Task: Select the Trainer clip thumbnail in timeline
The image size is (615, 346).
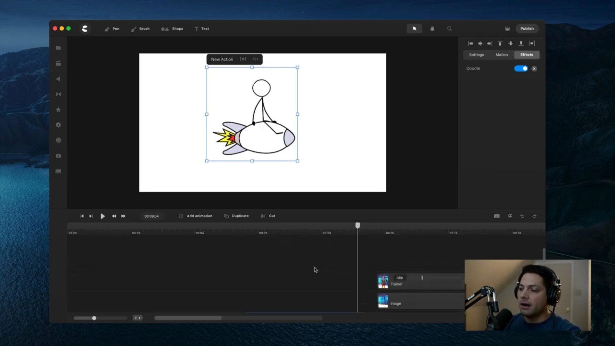Action: pyautogui.click(x=383, y=281)
